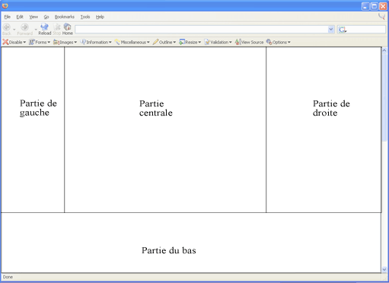Click the Options gear icon
The width and height of the screenshot is (389, 283).
(269, 42)
